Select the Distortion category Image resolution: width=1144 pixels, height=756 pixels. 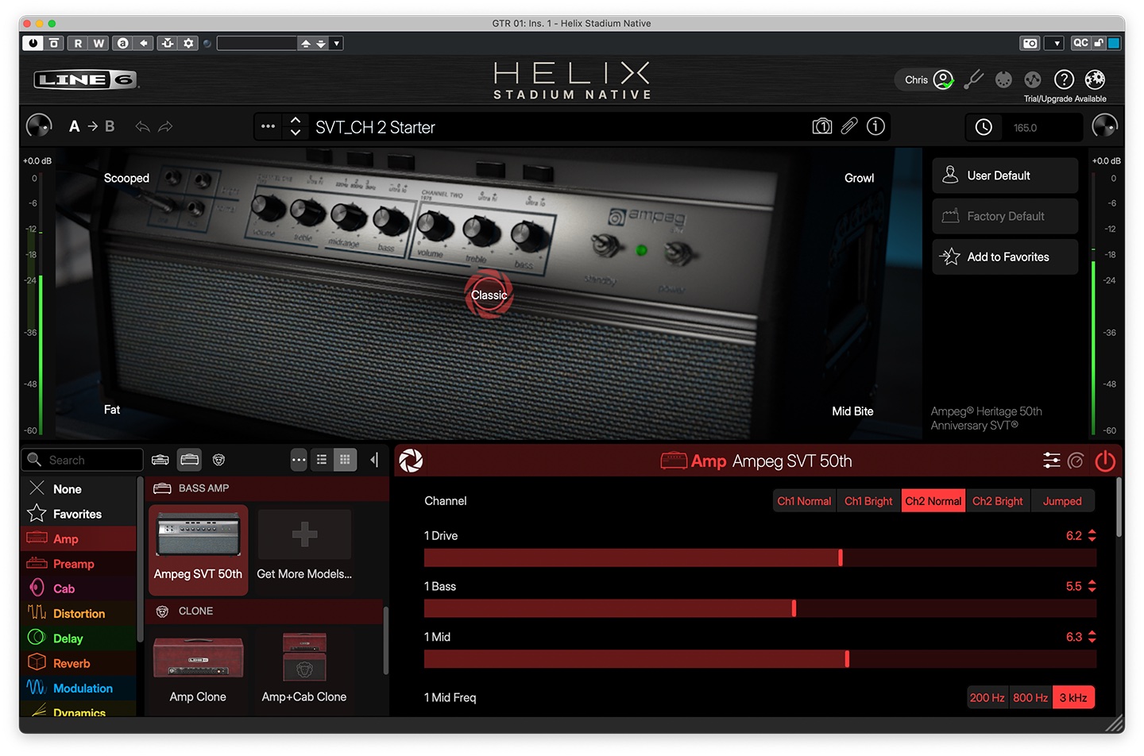click(79, 613)
